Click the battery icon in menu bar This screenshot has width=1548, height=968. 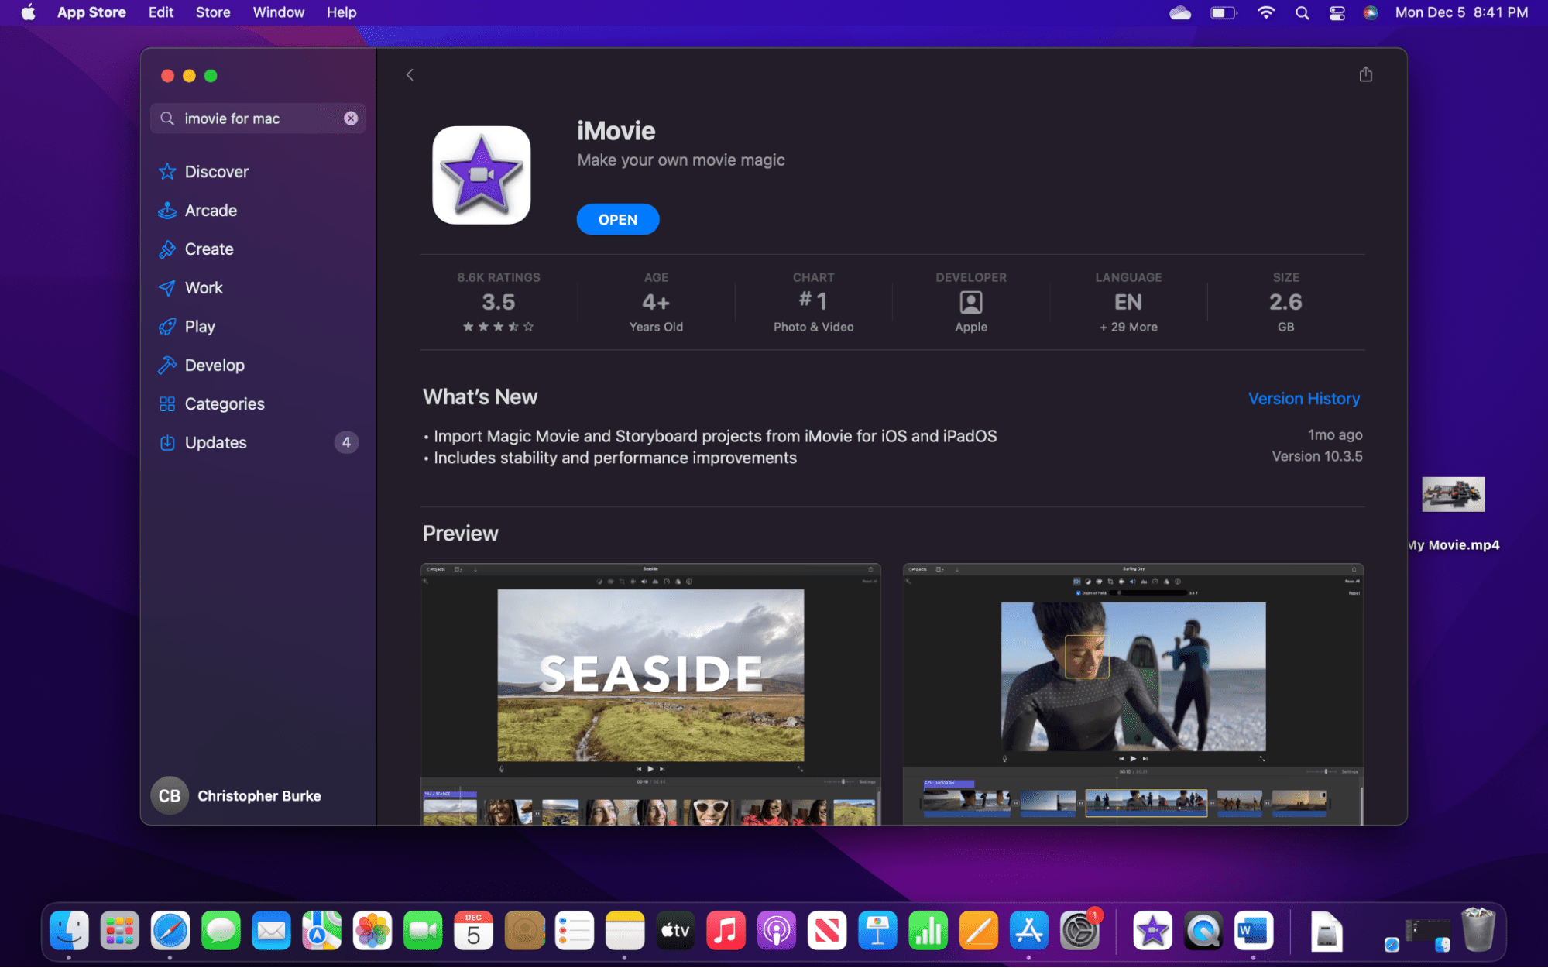1224,12
